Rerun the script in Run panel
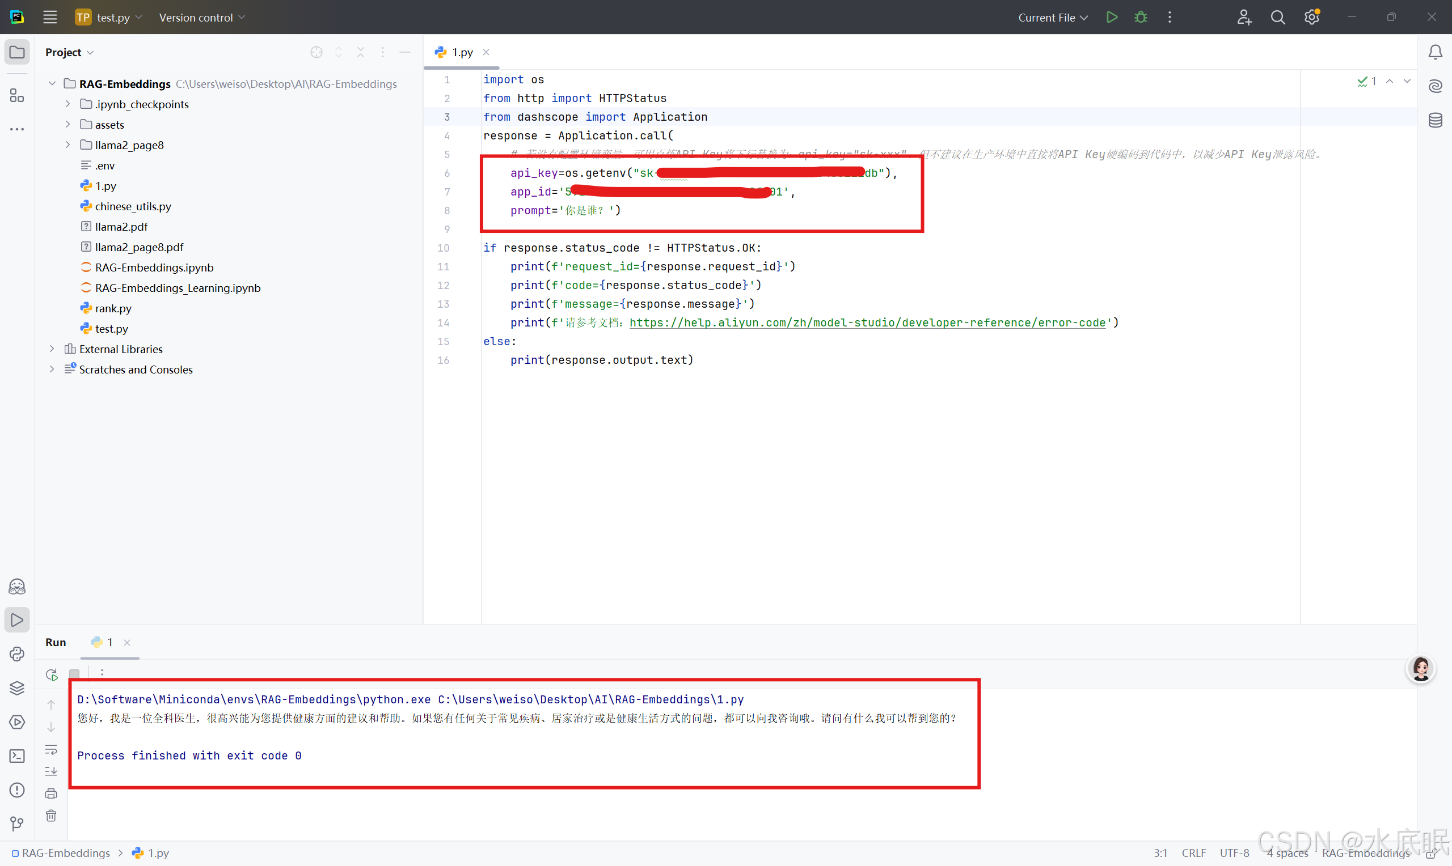Image resolution: width=1452 pixels, height=866 pixels. 52,674
